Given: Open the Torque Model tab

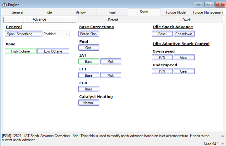Looking at the screenshot, I should 176,12.
